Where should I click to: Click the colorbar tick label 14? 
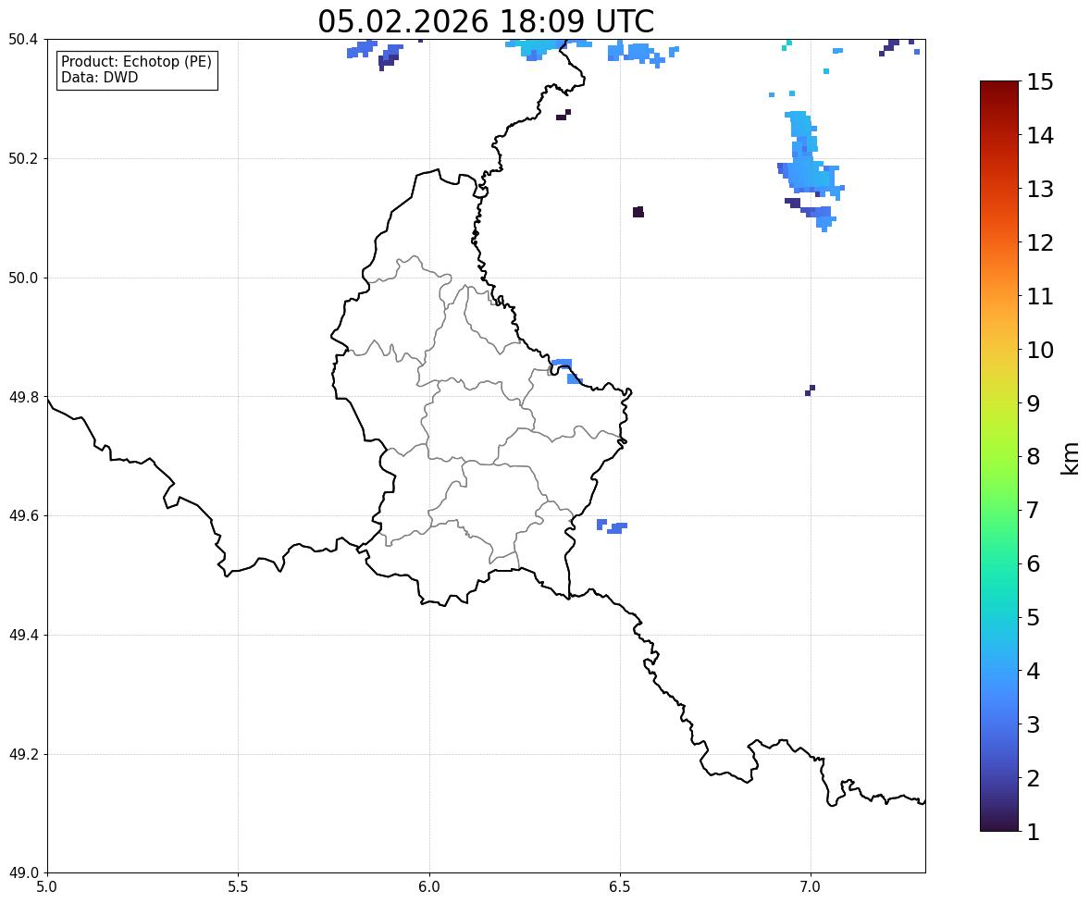pyautogui.click(x=1040, y=136)
